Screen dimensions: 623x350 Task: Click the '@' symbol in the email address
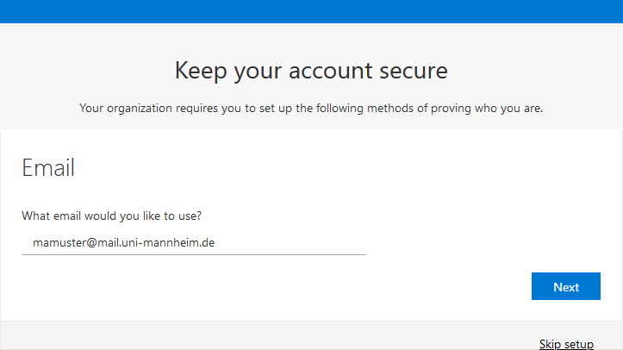point(92,243)
